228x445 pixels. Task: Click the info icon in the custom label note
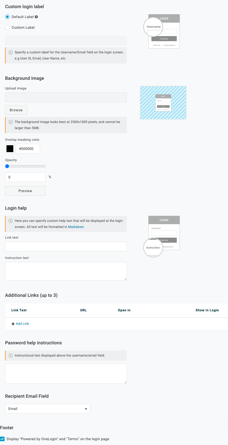10,52
